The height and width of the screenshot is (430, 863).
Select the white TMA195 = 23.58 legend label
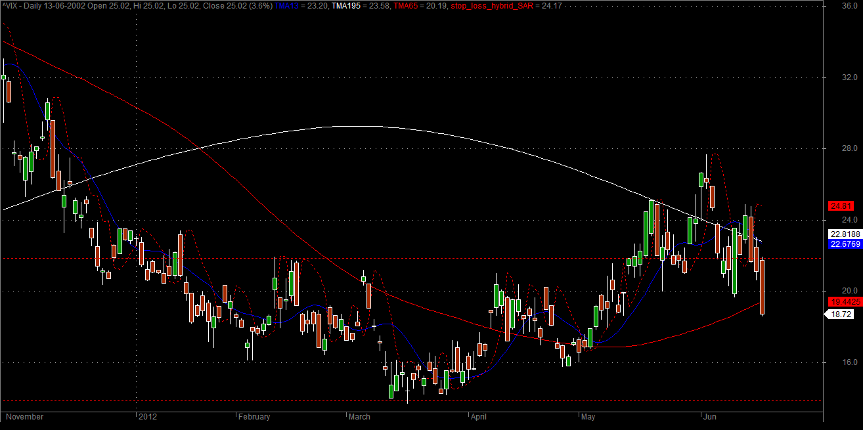[x=361, y=5]
